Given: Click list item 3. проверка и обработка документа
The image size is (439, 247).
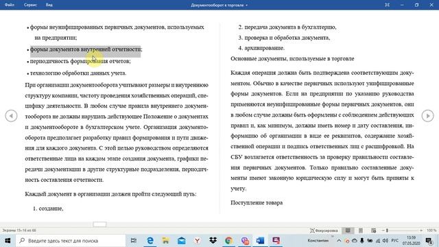Looking at the screenshot, I should [284, 38].
